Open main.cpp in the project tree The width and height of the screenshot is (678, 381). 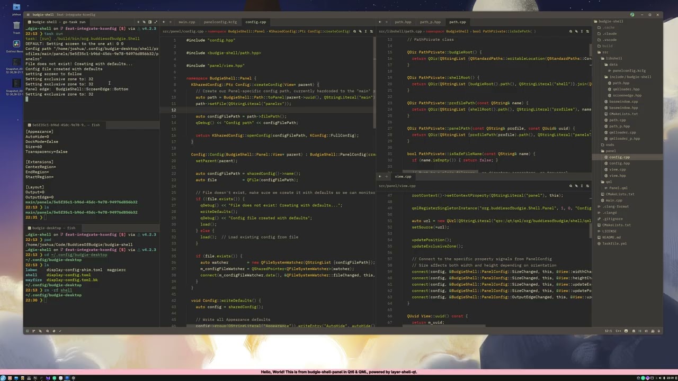click(611, 200)
